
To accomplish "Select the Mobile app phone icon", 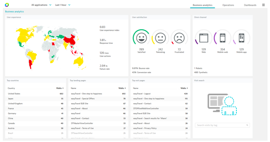I will click(x=241, y=38).
